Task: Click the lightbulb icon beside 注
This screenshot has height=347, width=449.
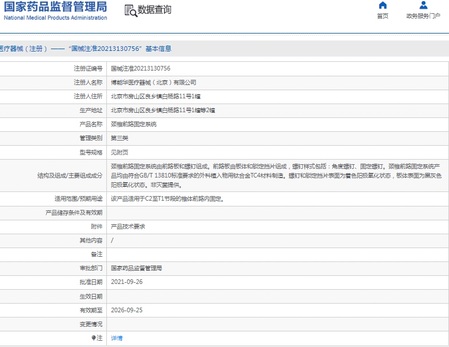Action: (x=94, y=338)
